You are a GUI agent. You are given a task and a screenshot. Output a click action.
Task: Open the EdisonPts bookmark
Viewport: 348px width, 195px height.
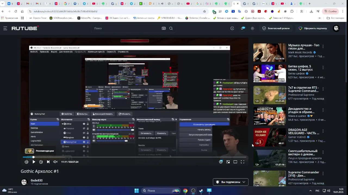coord(89,18)
